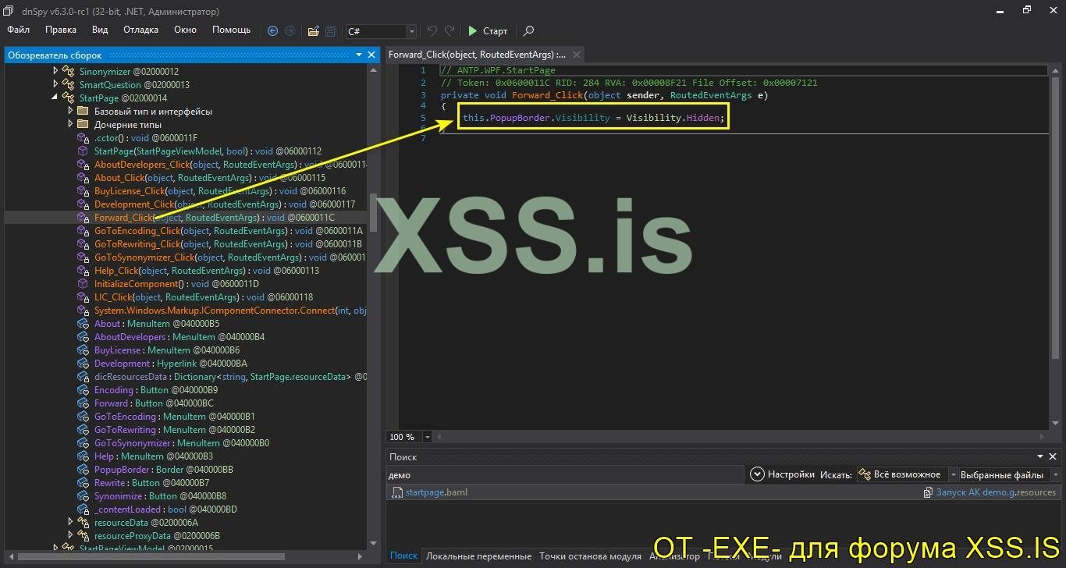
Task: Click the redo icon in the toolbar
Action: coord(449,31)
